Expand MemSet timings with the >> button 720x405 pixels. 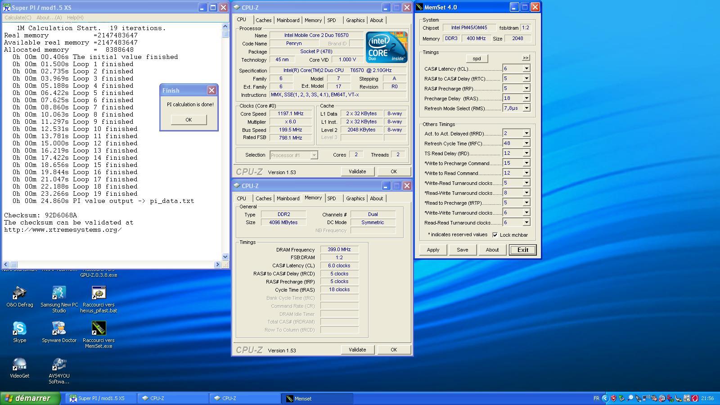pyautogui.click(x=526, y=58)
